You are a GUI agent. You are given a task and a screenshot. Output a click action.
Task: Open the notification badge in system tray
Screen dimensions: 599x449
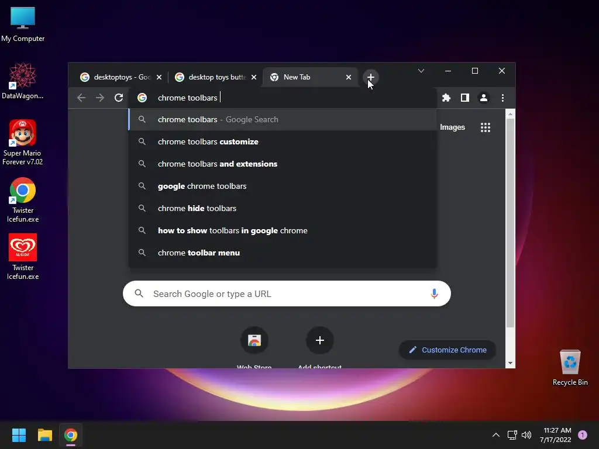[583, 435]
